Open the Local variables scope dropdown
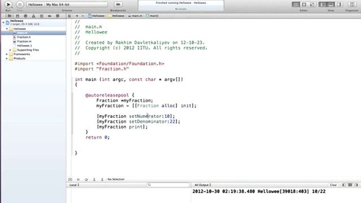 pyautogui.click(x=74, y=185)
